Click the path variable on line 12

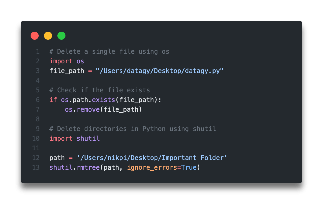click(57, 158)
